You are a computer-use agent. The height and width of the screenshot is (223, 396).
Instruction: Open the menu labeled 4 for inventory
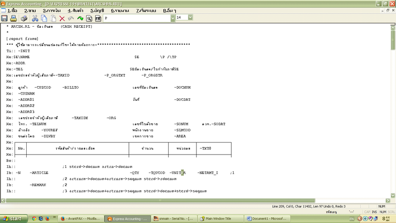pos(76,10)
